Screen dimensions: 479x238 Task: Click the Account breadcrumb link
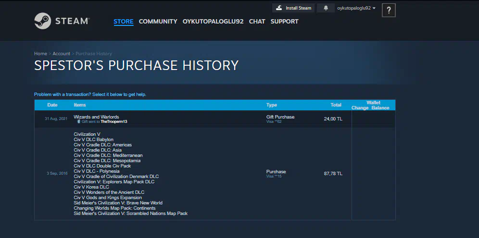click(62, 54)
